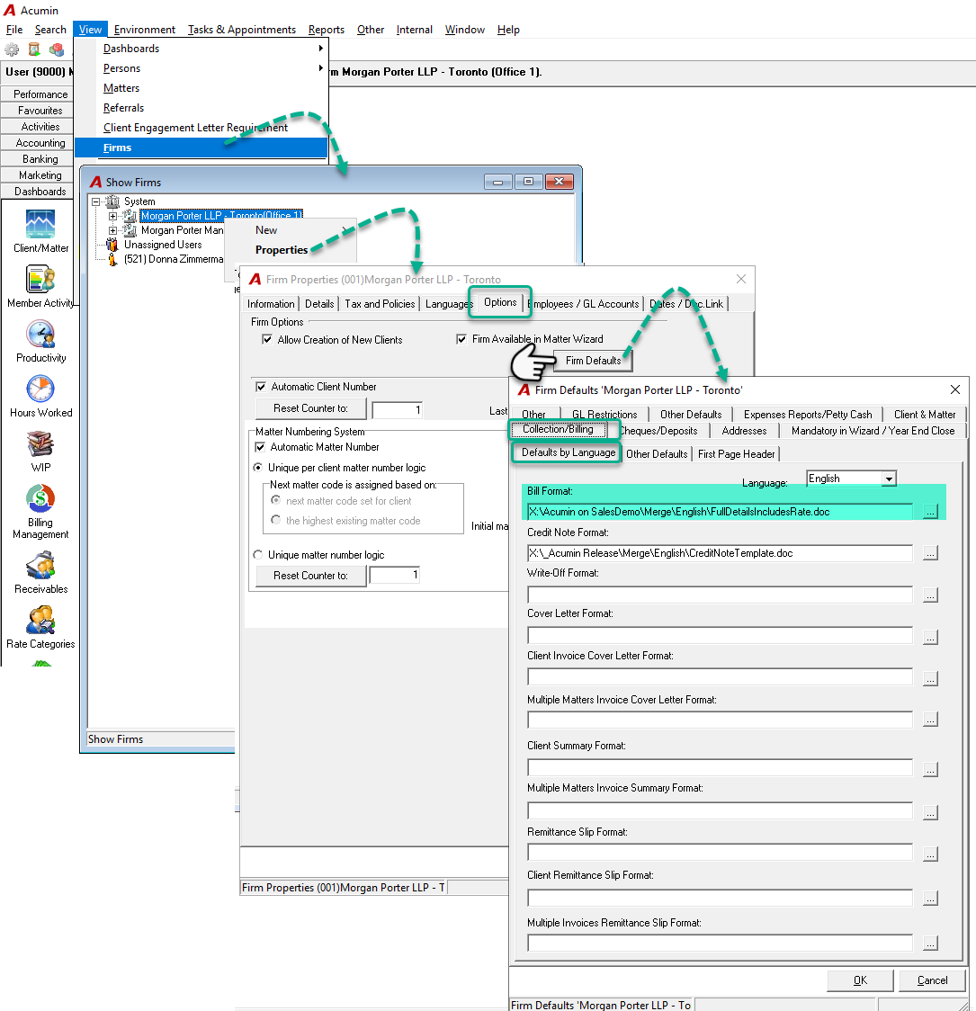
Task: Click the Credit Note Format path field
Action: point(720,553)
